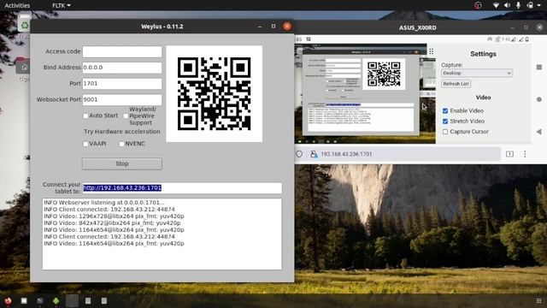
Task: Uncheck the Enable Video checkbox
Action: point(445,110)
